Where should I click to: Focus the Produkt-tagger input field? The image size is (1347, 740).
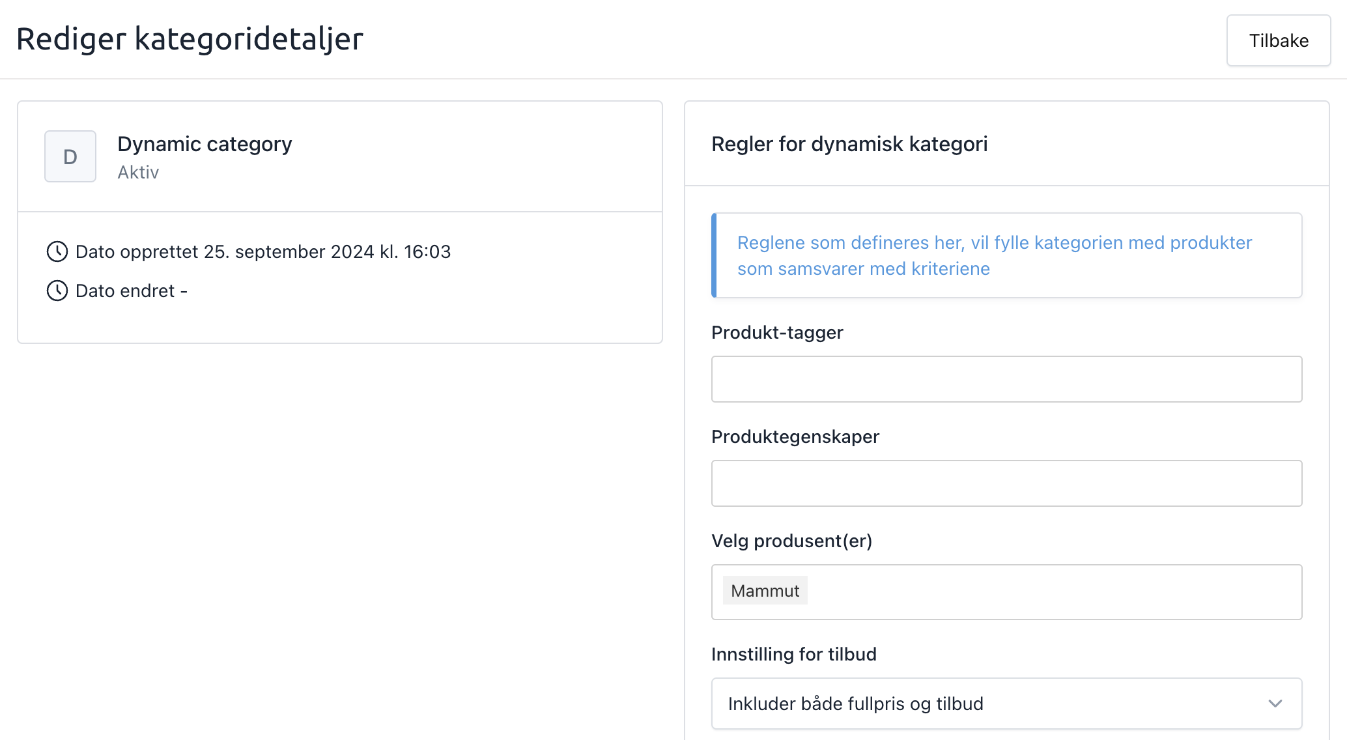[1006, 379]
